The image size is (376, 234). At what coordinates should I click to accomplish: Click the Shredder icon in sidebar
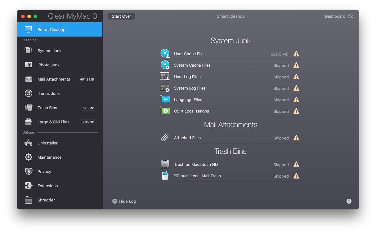click(29, 200)
